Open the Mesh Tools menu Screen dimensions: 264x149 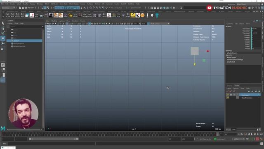click(x=63, y=4)
